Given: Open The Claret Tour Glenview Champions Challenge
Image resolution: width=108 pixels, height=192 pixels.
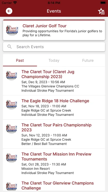Looking at the screenshot, I should pyautogui.click(x=54, y=184).
